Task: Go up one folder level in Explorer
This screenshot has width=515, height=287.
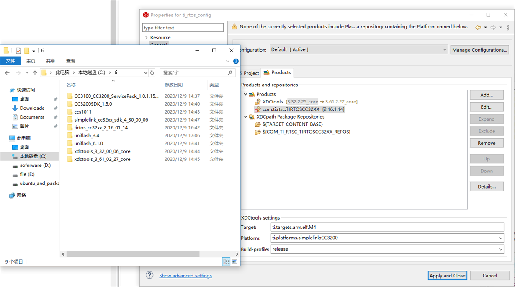Action: 35,72
